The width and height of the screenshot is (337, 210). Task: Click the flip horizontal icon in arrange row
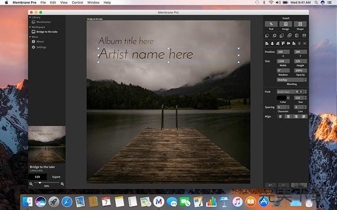pos(297,36)
